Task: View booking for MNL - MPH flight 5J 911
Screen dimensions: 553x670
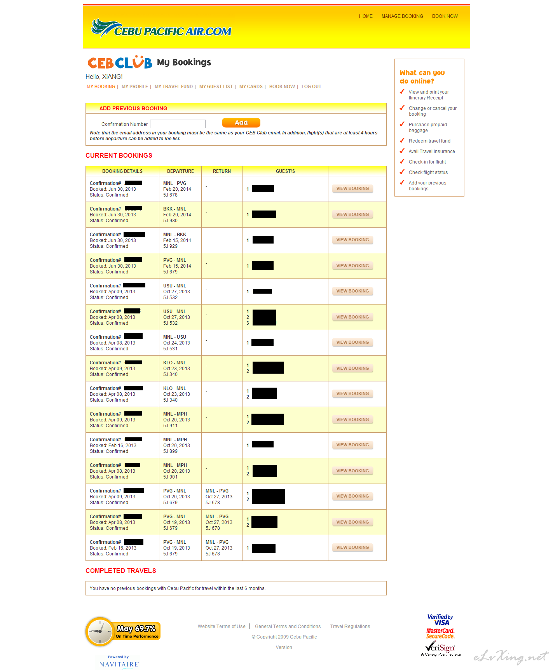Action: 352,419
